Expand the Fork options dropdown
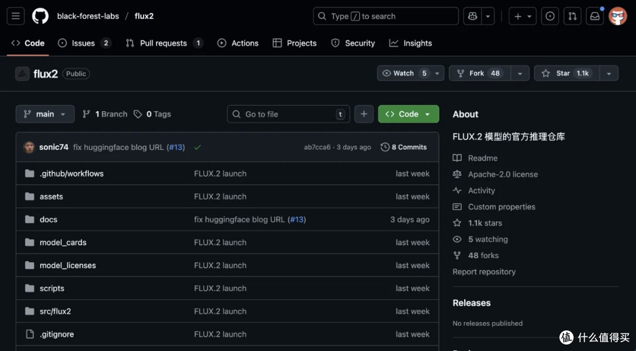 (x=520, y=73)
